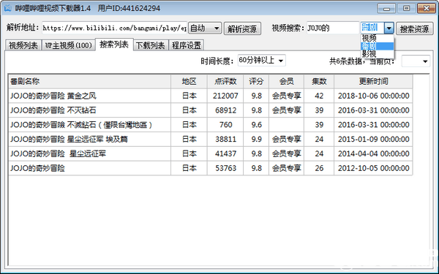This screenshot has width=439, height=274.
Task: Sort by 地区 column header
Action: [x=189, y=81]
